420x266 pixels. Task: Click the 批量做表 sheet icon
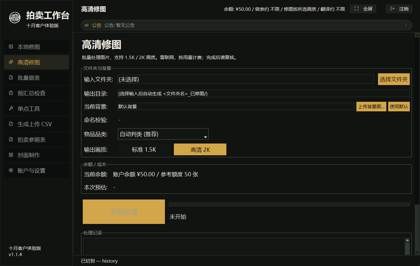click(11, 78)
